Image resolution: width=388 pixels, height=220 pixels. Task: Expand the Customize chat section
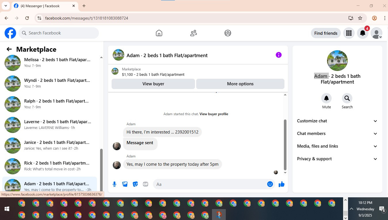point(337,121)
